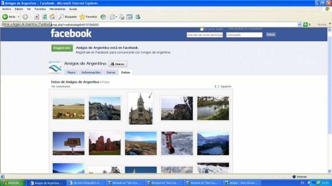Click the Siguiente pagination link
This screenshot has width=332, height=186.
click(226, 86)
